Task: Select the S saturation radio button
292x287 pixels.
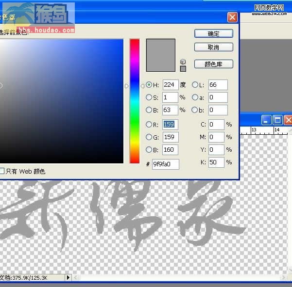Action: 149,97
